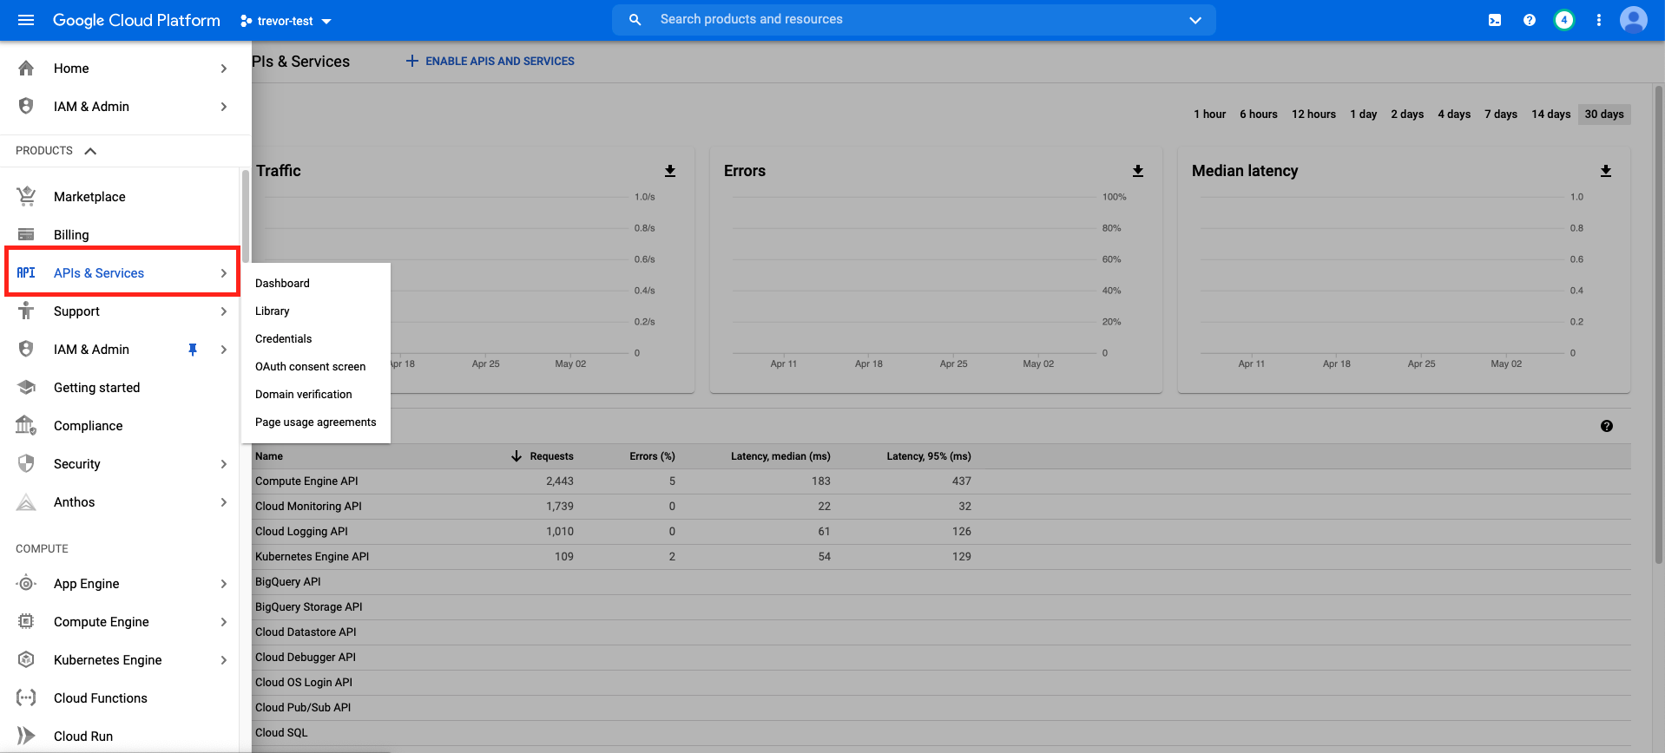The image size is (1665, 753).
Task: Activate Cloud Shell terminal icon
Action: (x=1495, y=20)
